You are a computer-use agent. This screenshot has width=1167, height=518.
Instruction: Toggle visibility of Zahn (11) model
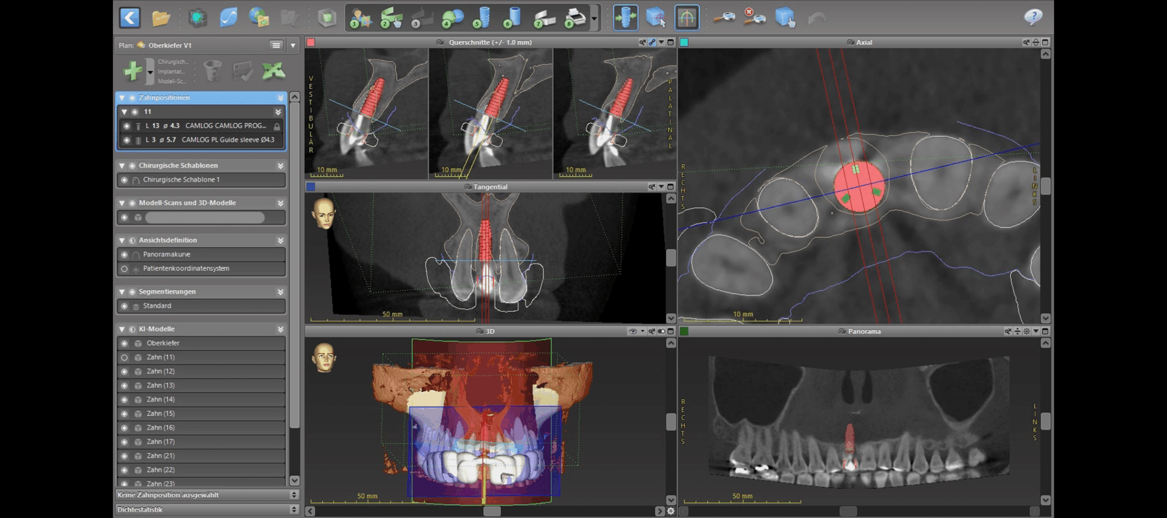coord(124,357)
